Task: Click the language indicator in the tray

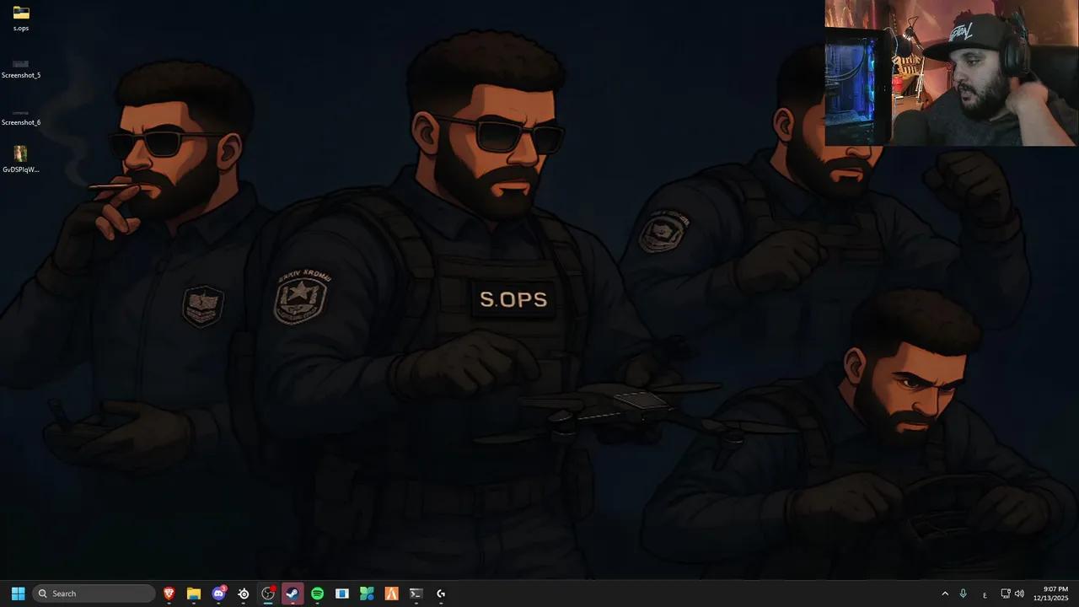Action: point(985,594)
